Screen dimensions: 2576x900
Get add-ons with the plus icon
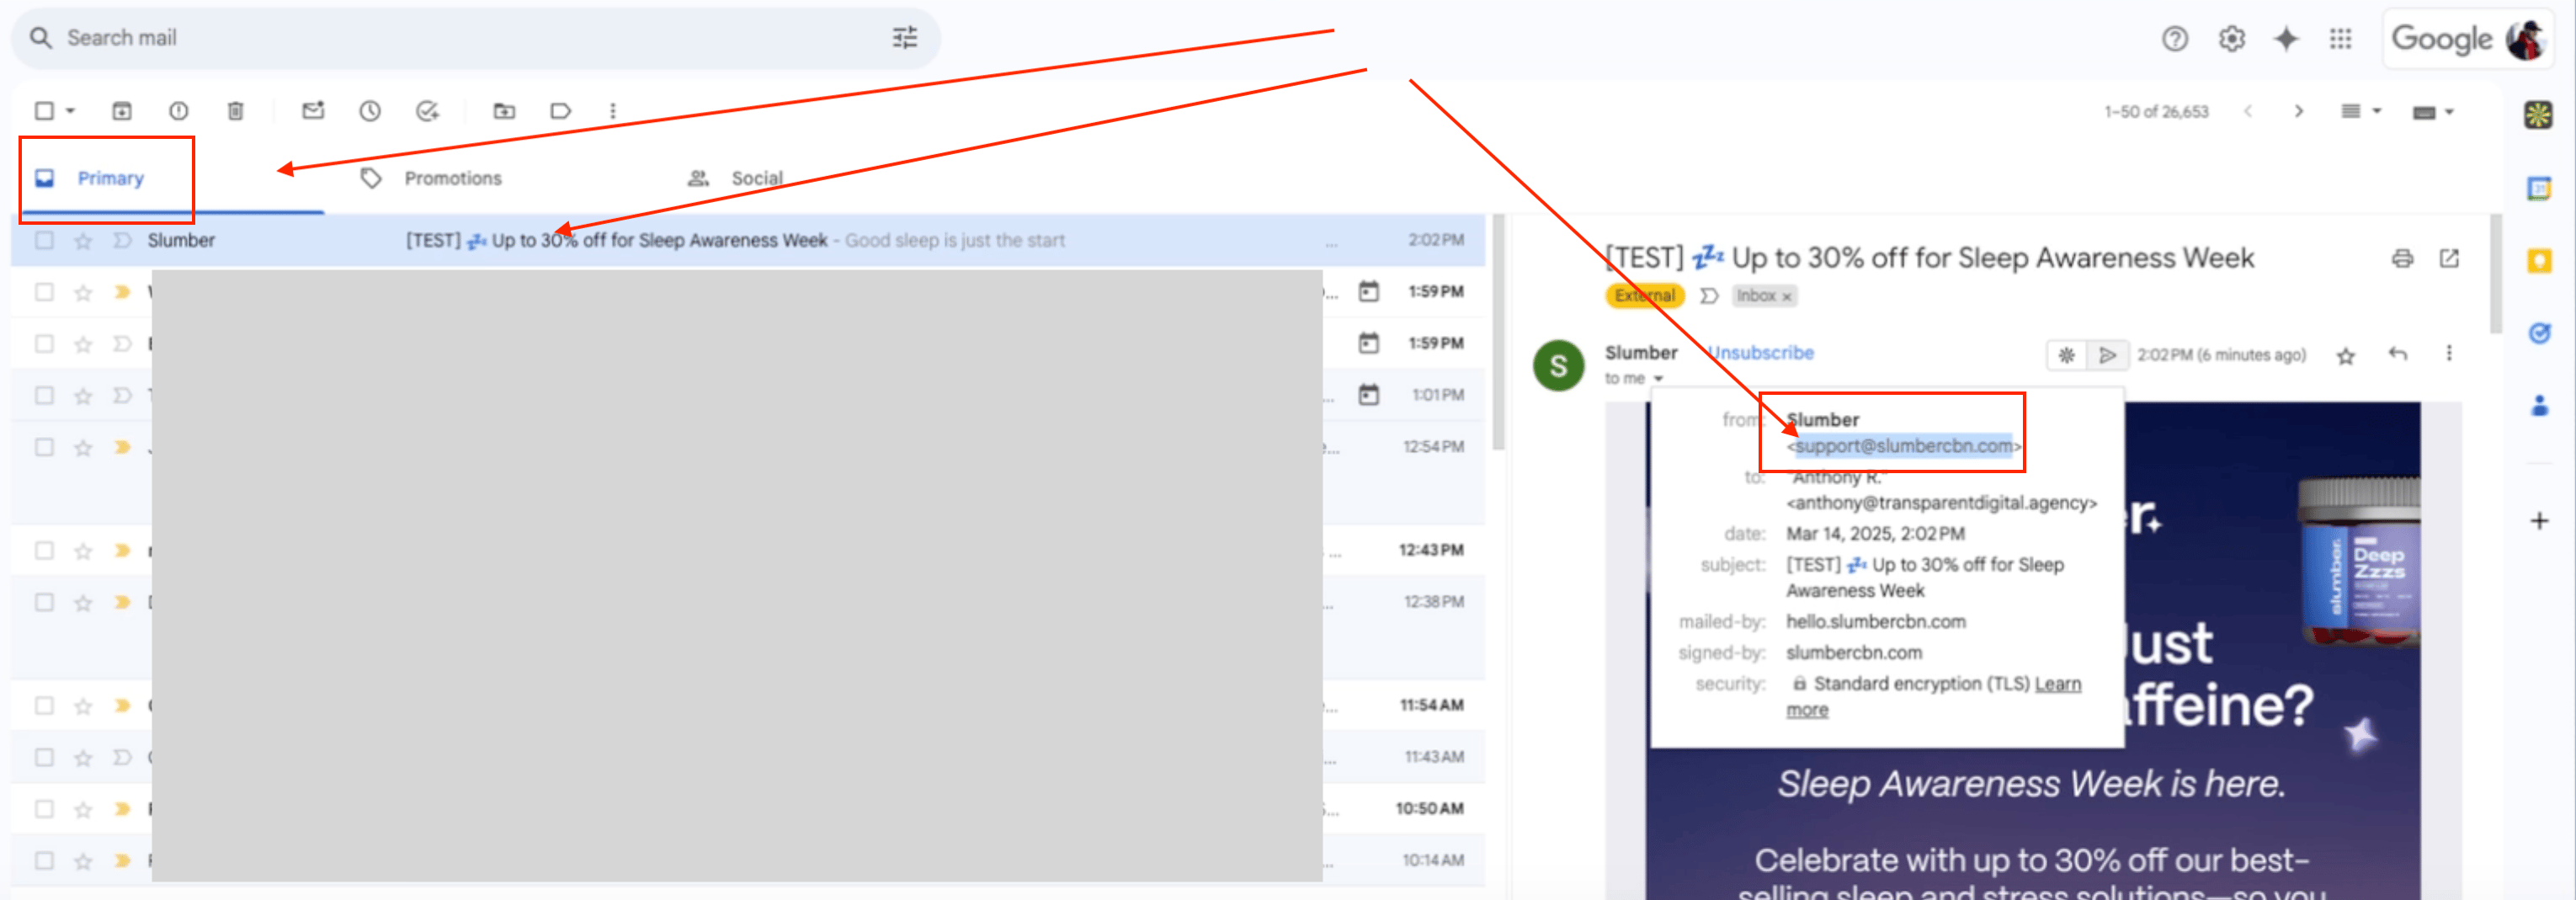point(2539,521)
